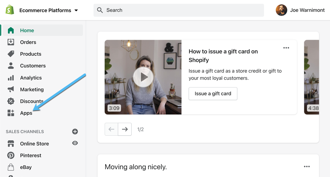Go to the Home tab
The width and height of the screenshot is (330, 177).
(27, 30)
